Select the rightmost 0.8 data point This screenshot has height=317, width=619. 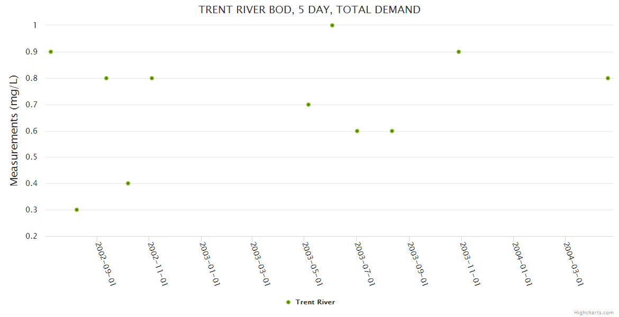[608, 78]
